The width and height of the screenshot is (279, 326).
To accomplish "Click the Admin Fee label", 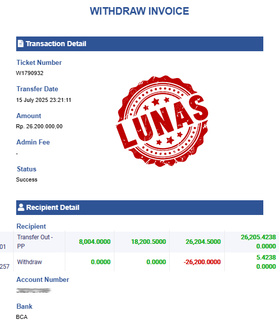I will [33, 142].
